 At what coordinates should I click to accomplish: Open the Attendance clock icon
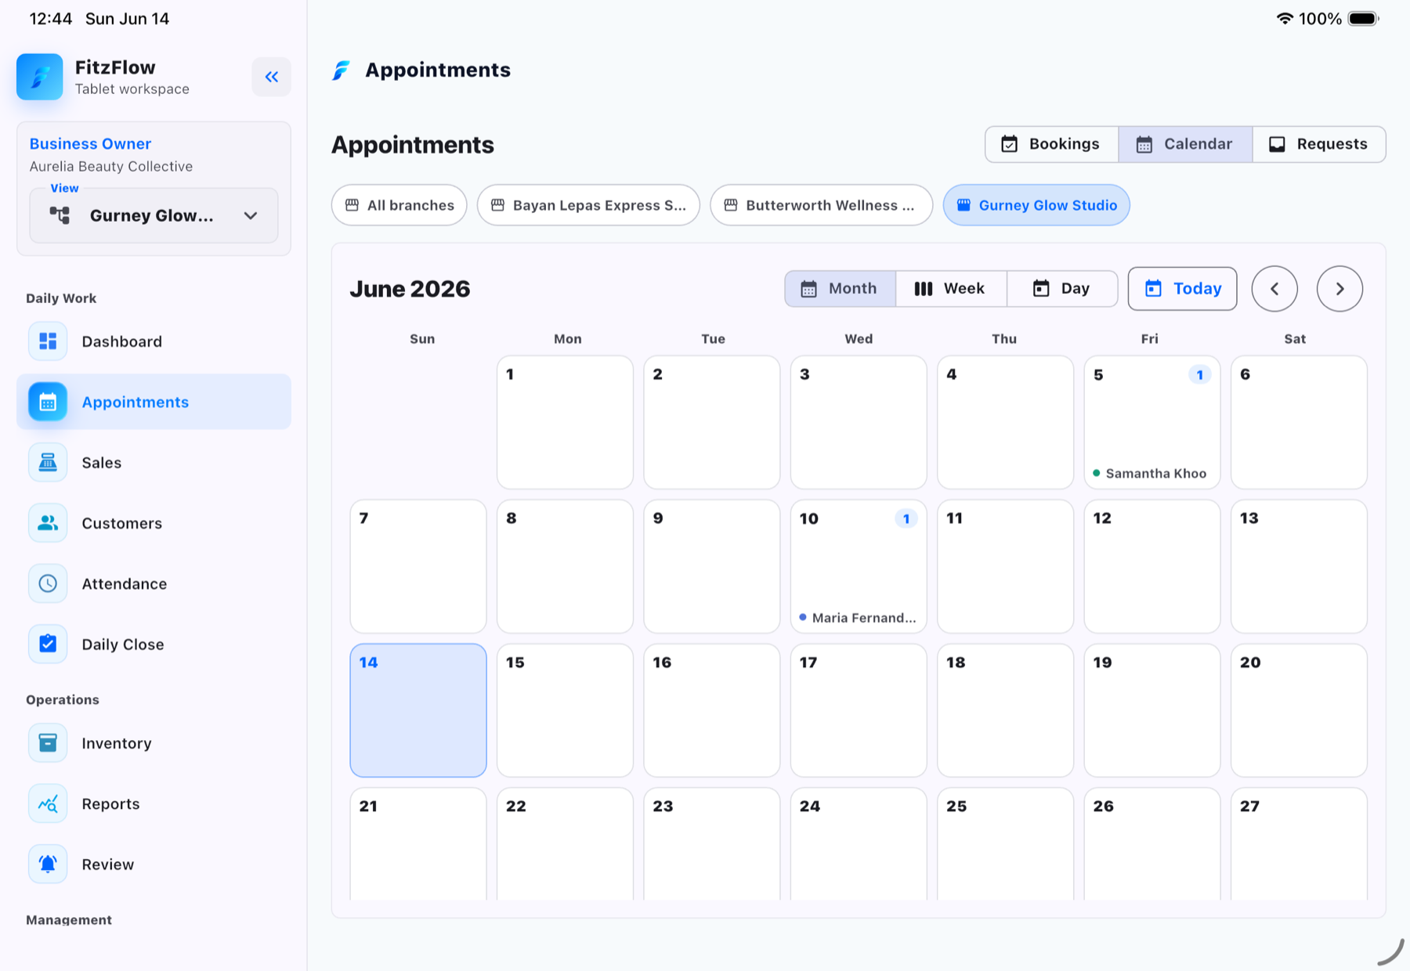(x=48, y=583)
